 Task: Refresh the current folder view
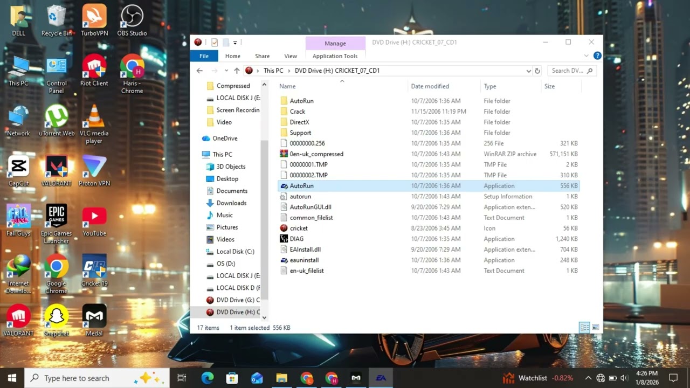point(537,71)
